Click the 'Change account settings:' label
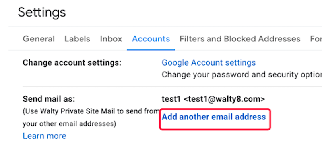The height and width of the screenshot is (147, 322). pos(72,63)
